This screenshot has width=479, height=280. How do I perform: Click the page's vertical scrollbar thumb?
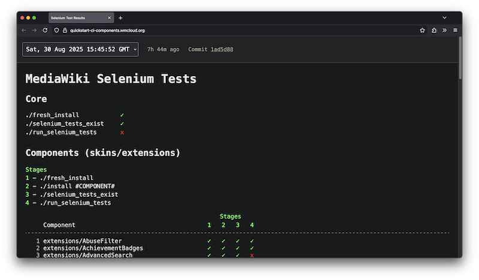pyautogui.click(x=460, y=58)
